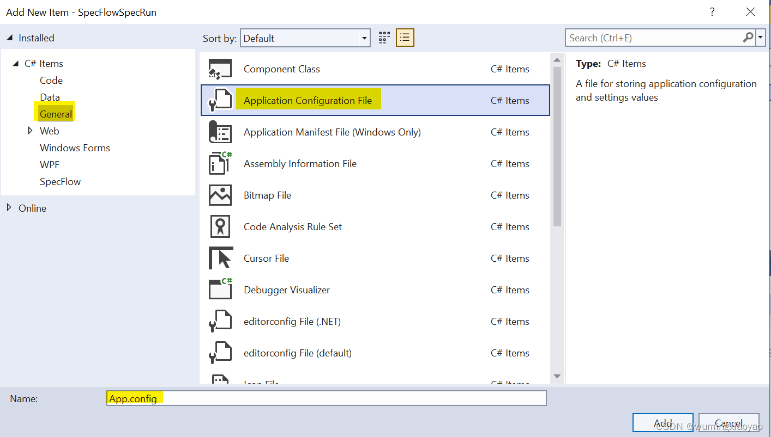Collapse the C# Items tree node
This screenshot has width=771, height=437.
pyautogui.click(x=15, y=64)
